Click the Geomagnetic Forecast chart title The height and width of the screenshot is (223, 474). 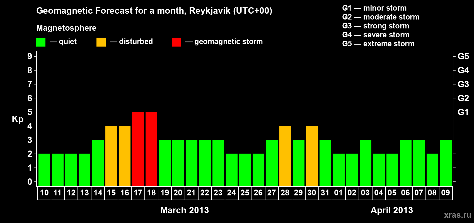pos(154,11)
